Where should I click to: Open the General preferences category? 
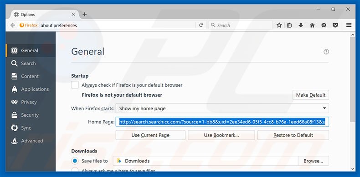(x=31, y=50)
